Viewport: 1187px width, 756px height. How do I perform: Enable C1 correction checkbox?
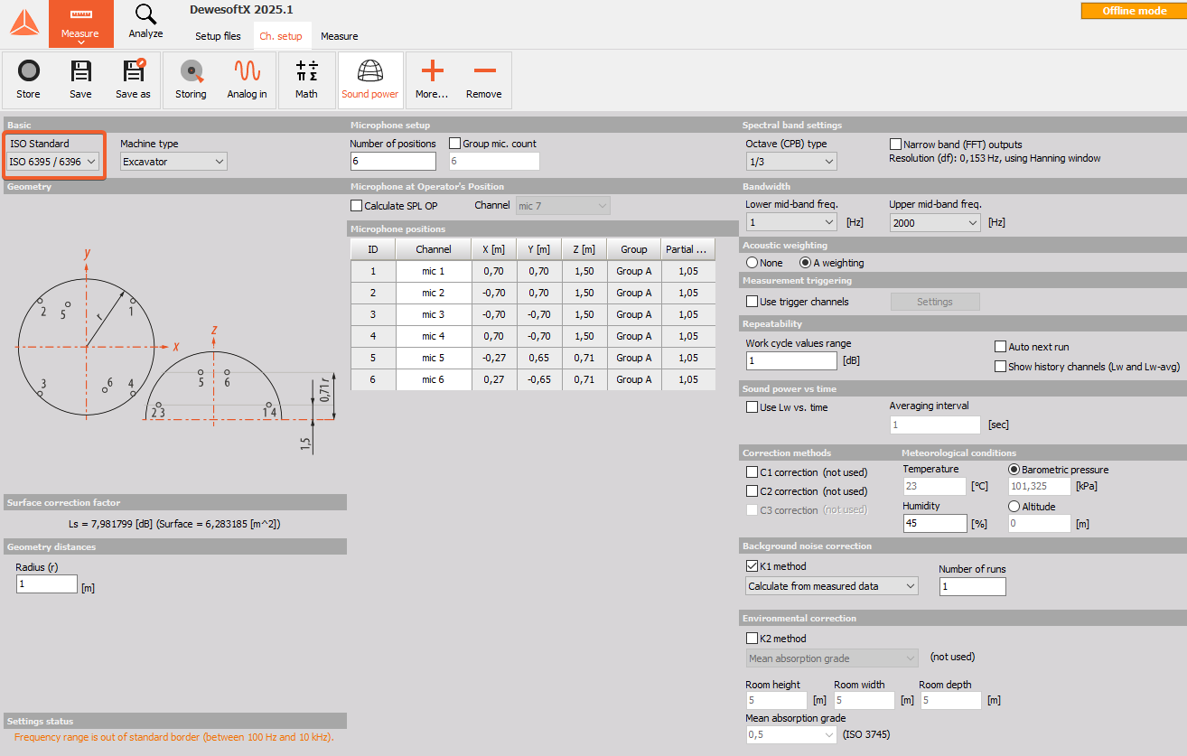752,472
